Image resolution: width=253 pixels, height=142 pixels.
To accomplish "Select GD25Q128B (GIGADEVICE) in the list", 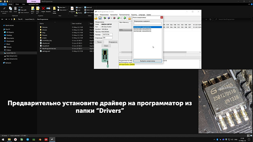I will tap(147, 29).
